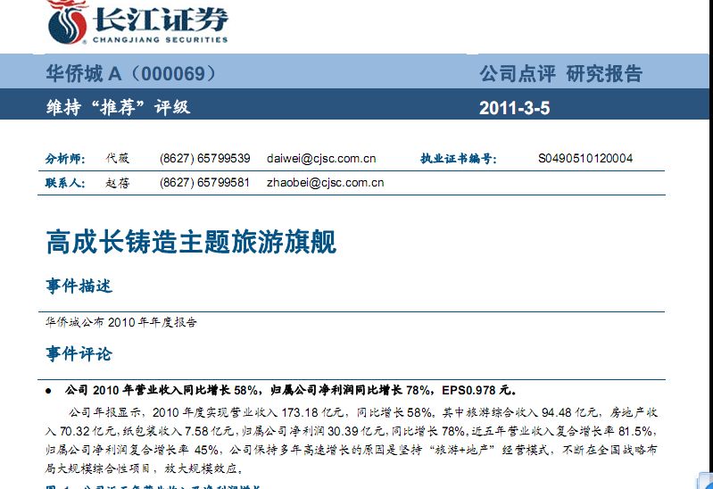Click the label 分析师:
The height and width of the screenshot is (489, 713).
click(x=65, y=159)
